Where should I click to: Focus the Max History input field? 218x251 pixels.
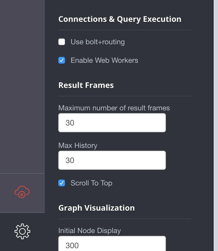[112, 160]
